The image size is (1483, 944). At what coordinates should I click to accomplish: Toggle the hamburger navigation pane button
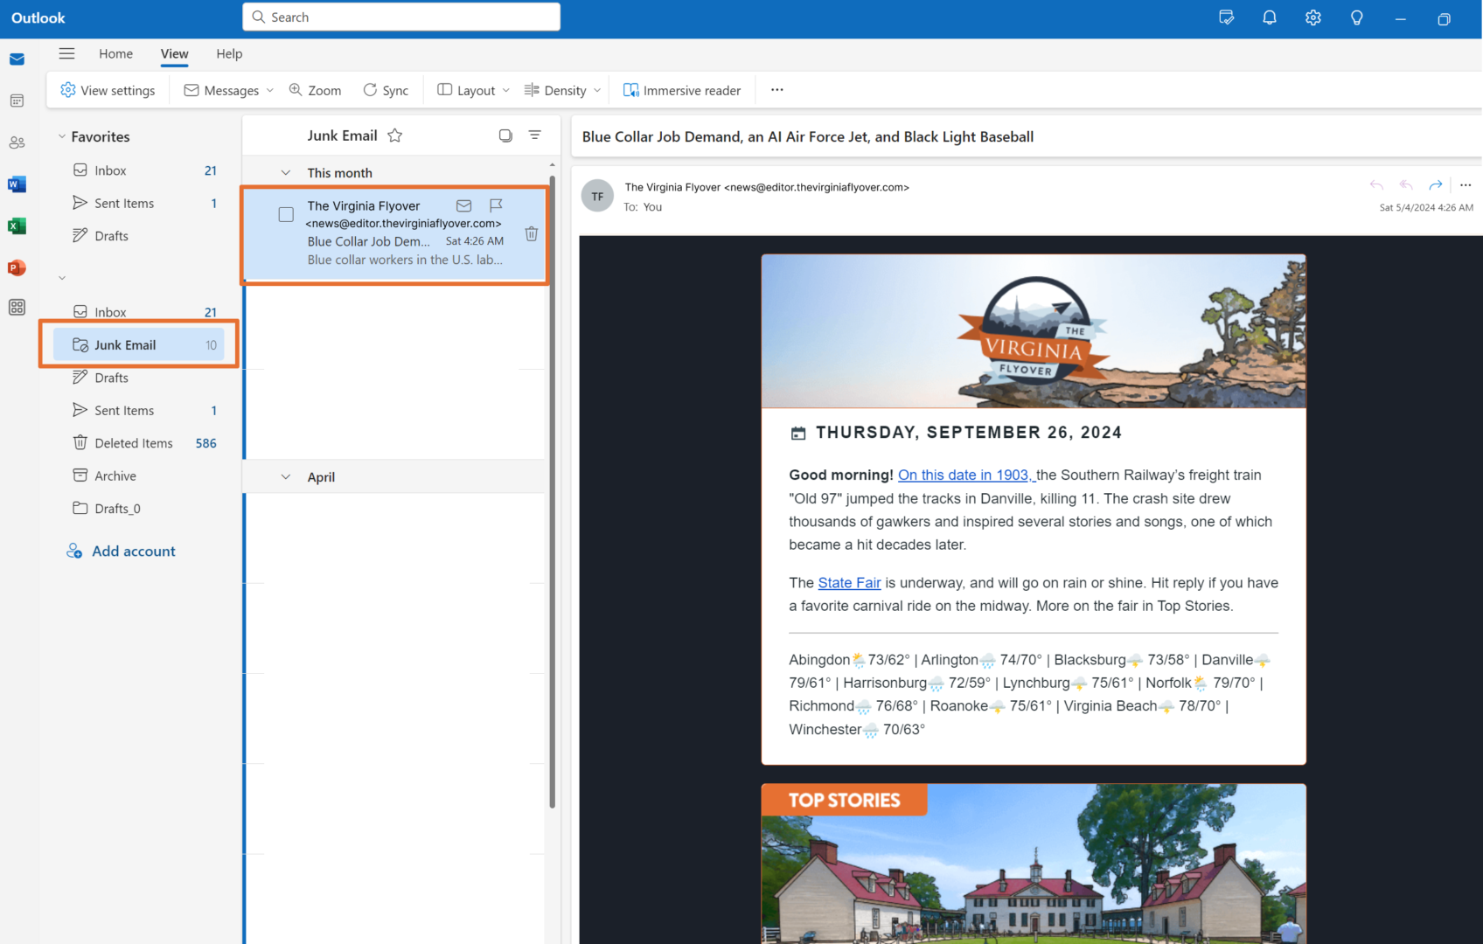pyautogui.click(x=66, y=53)
